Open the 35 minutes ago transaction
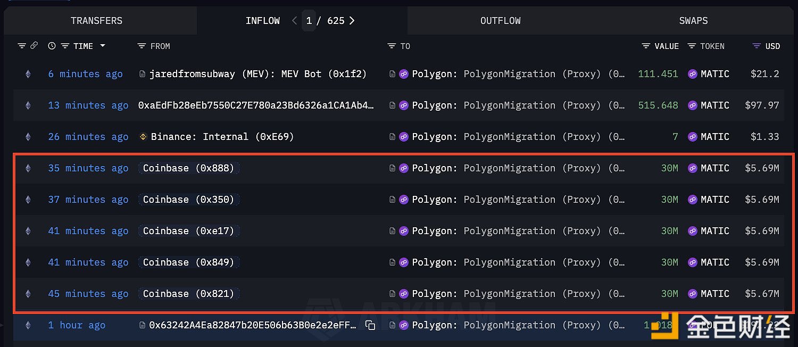This screenshot has width=798, height=347. click(88, 168)
